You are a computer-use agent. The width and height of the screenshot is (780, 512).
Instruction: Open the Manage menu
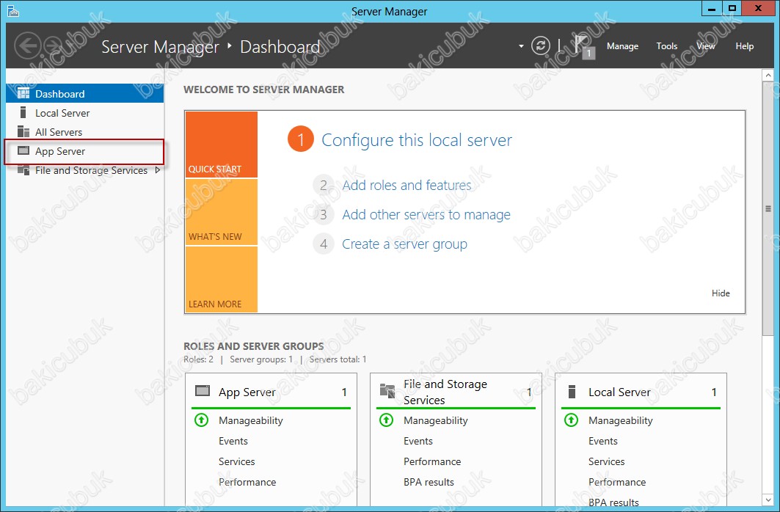pos(622,46)
